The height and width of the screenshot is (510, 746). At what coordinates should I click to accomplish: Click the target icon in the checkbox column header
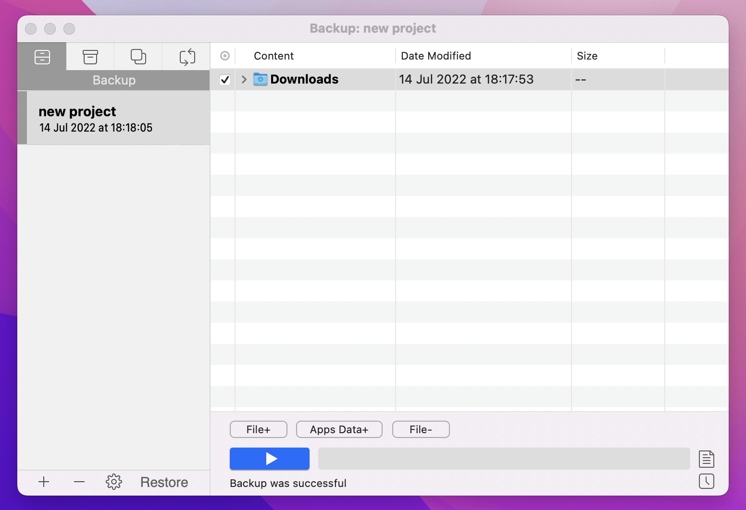tap(224, 56)
